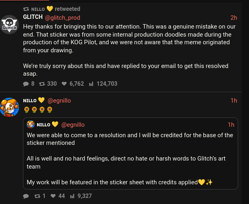Open the @egnillo handle inside quoted tweet
The height and width of the screenshot is (204, 249).
point(73,125)
